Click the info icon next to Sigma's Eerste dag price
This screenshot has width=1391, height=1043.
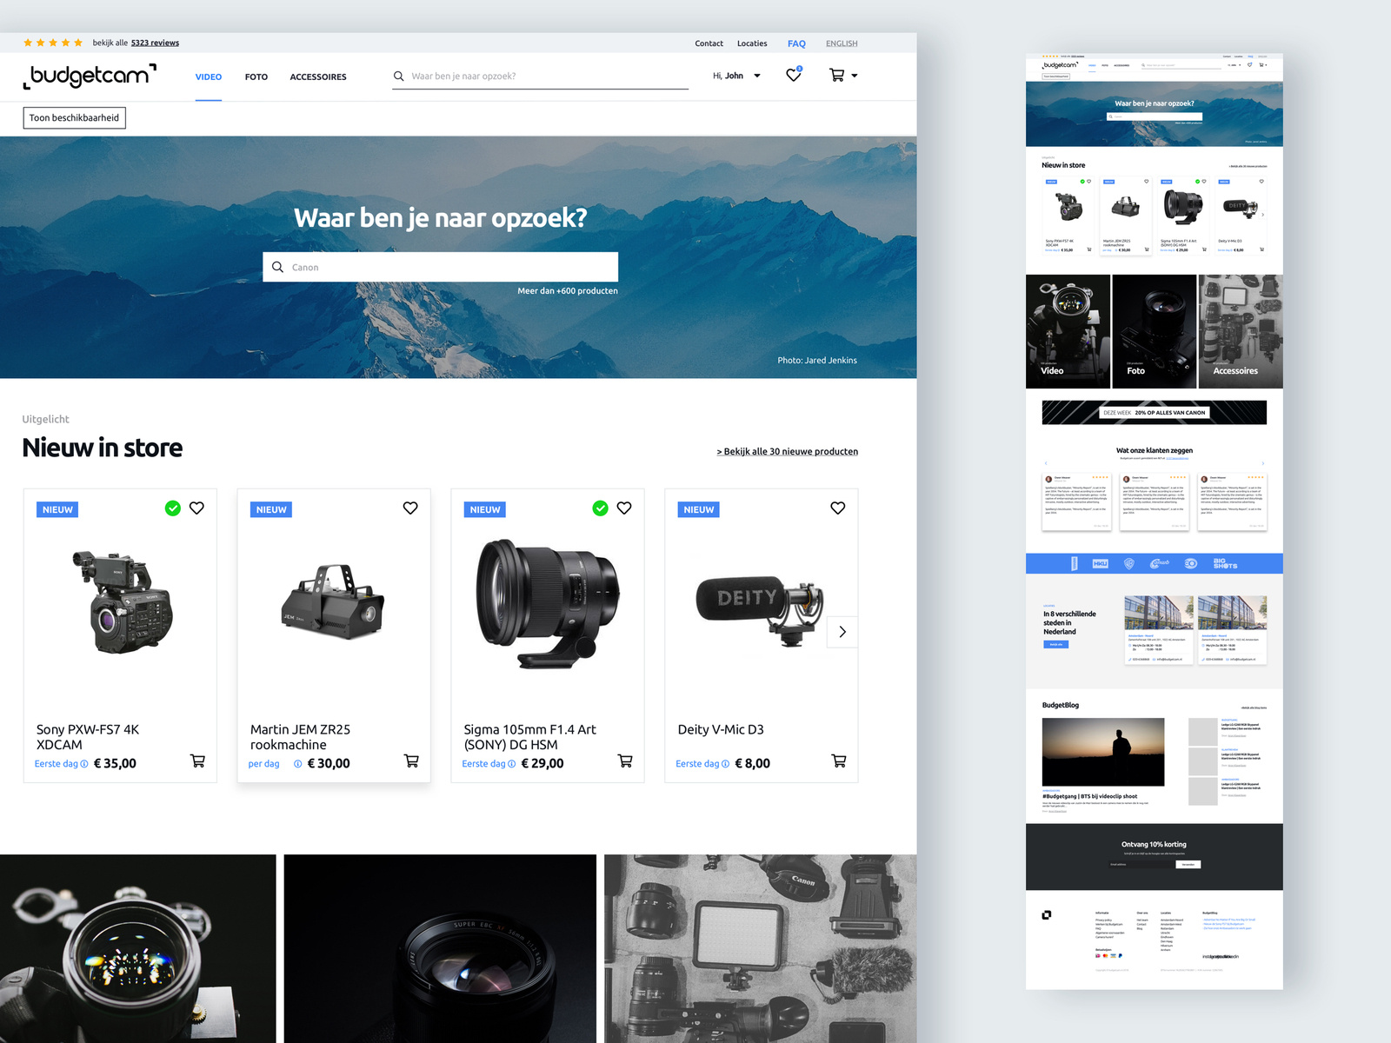tap(512, 764)
